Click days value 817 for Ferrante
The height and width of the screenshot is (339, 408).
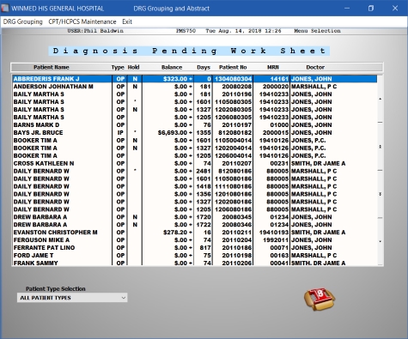pos(205,248)
